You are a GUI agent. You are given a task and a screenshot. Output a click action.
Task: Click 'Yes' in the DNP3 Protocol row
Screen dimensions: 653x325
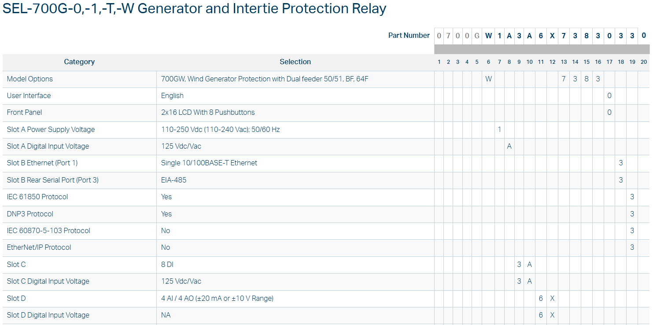166,214
